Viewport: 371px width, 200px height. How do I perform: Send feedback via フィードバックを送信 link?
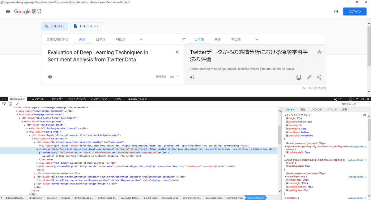click(313, 88)
